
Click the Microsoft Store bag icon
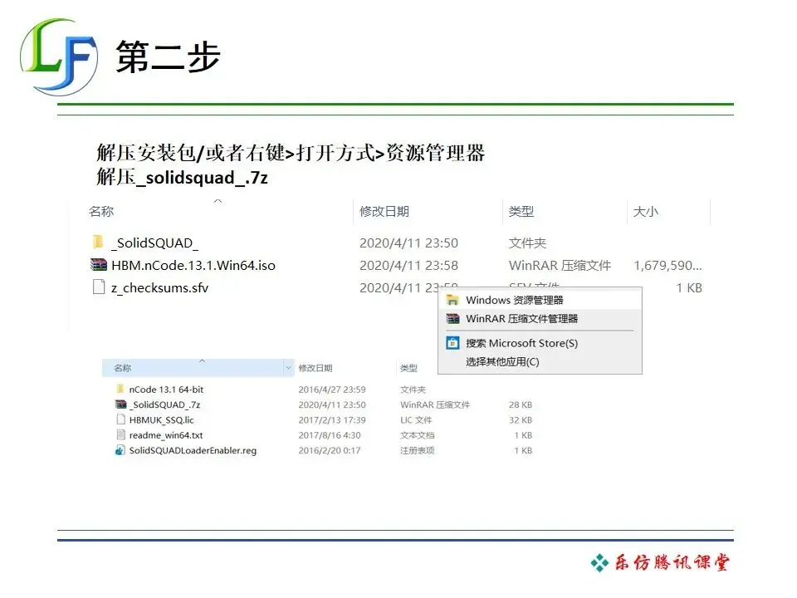pyautogui.click(x=452, y=343)
